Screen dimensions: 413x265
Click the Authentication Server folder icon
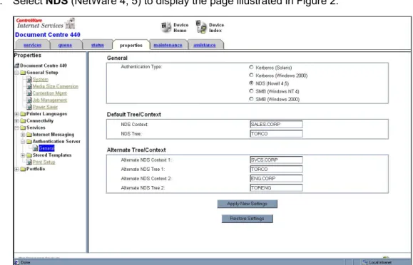pyautogui.click(x=29, y=142)
